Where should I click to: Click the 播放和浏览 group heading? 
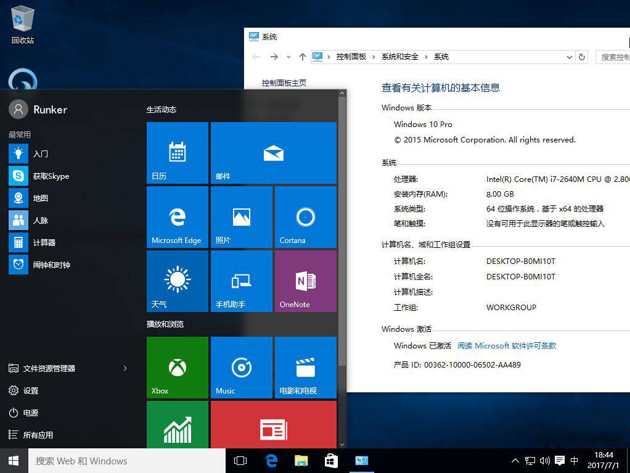tap(165, 324)
